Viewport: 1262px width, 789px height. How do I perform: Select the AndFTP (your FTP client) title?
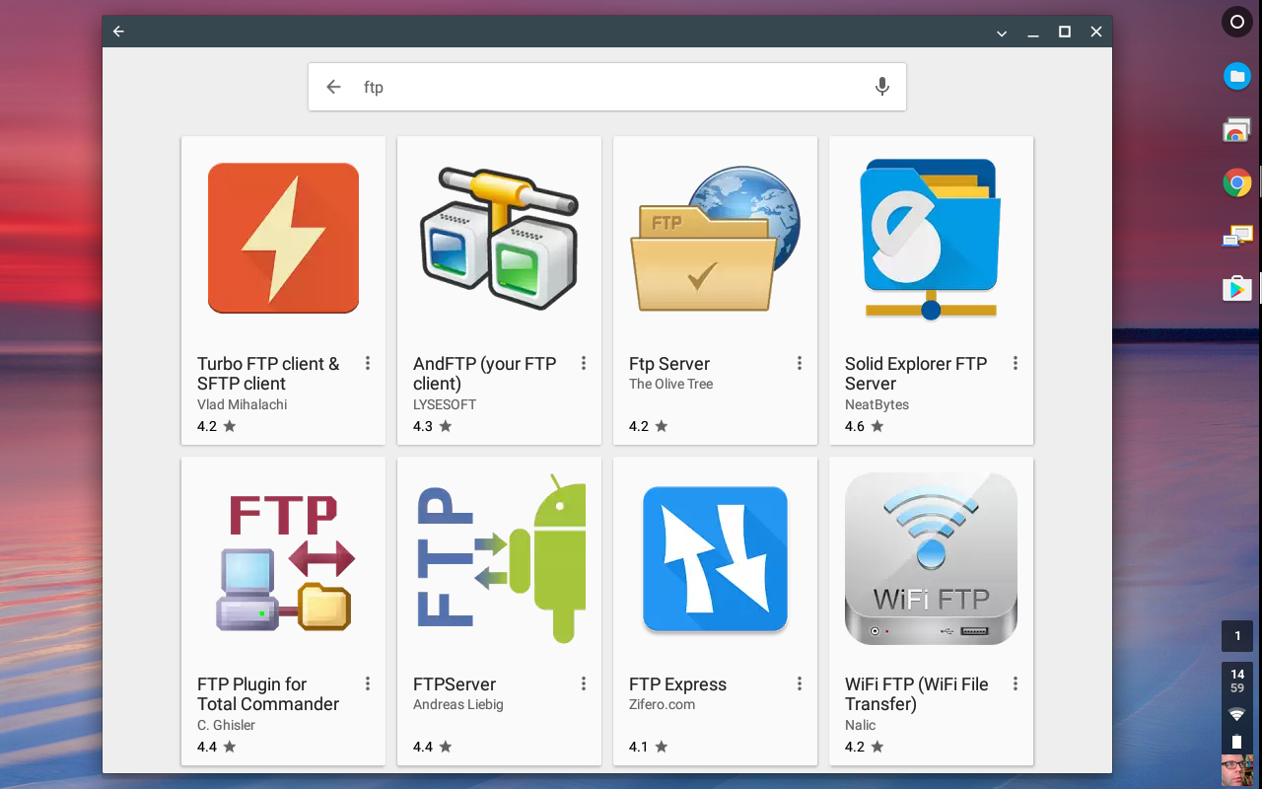click(484, 374)
